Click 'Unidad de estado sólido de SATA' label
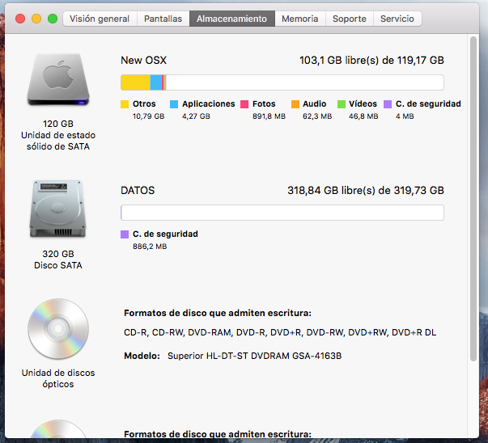 tap(58, 141)
